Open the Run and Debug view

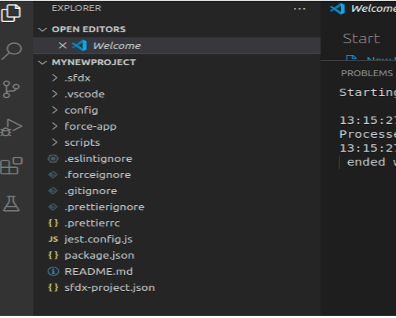[x=11, y=127]
